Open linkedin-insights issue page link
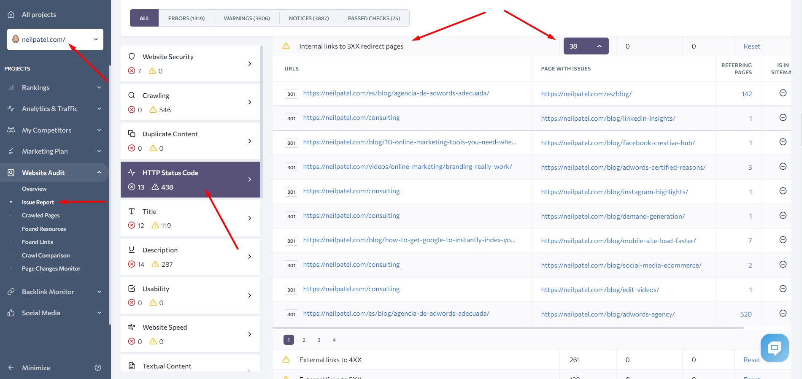 tap(608, 118)
